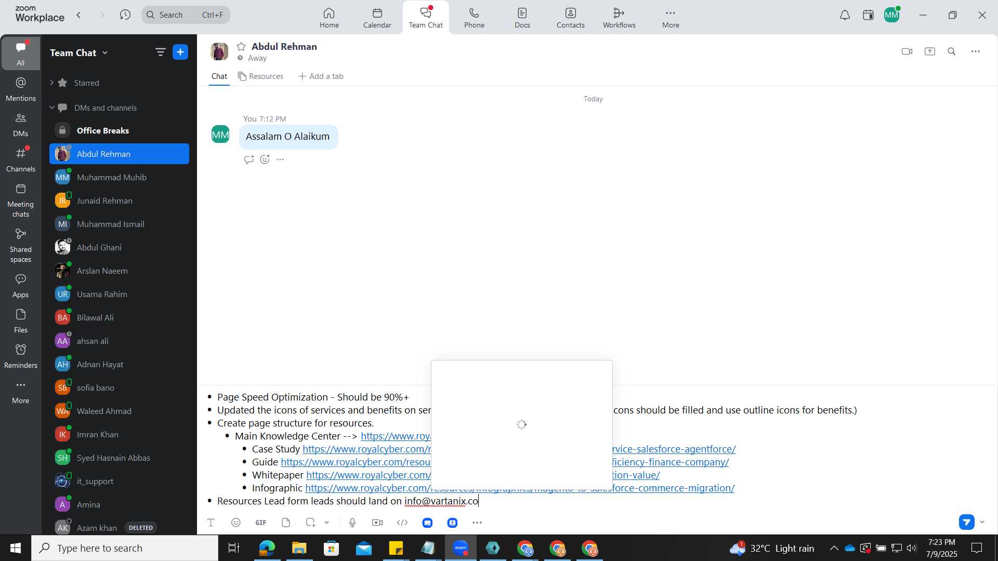Select the All chats sidebar icon
This screenshot has height=561, width=998.
coord(21,53)
